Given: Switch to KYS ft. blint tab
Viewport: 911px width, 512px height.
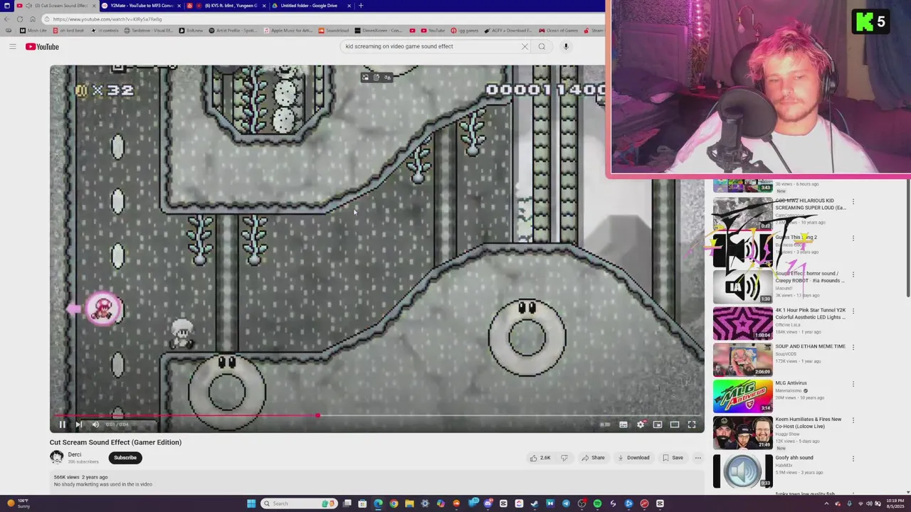Looking at the screenshot, I should (x=226, y=6).
